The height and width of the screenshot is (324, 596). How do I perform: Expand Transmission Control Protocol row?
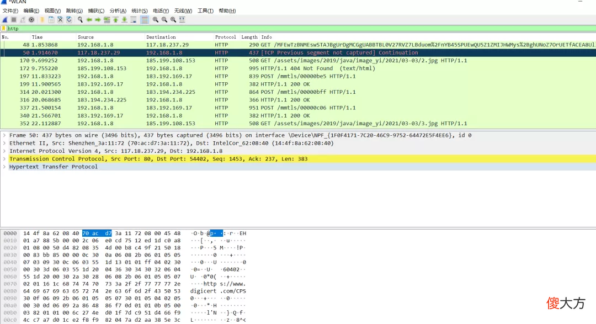pos(4,159)
